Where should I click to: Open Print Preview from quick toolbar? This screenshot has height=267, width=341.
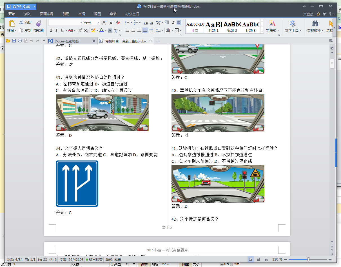click(x=26, y=41)
